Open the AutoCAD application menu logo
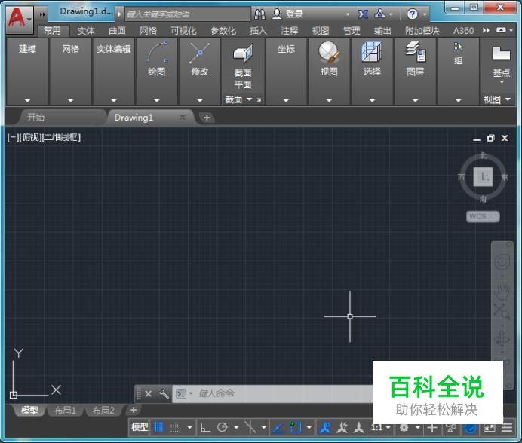This screenshot has width=522, height=443. [x=17, y=17]
